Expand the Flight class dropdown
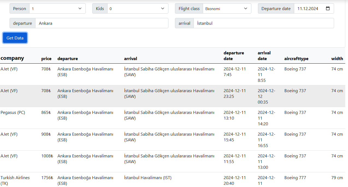The width and height of the screenshot is (348, 187). (x=227, y=8)
